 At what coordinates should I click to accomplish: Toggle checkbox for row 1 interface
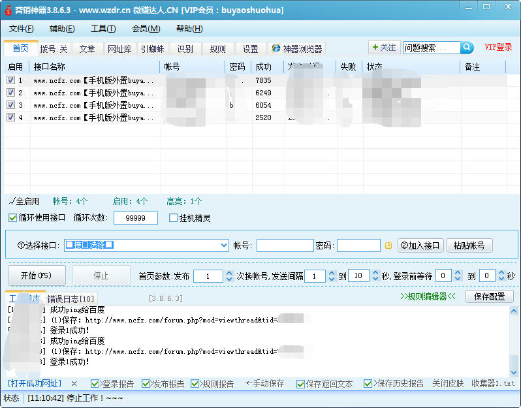10,80
